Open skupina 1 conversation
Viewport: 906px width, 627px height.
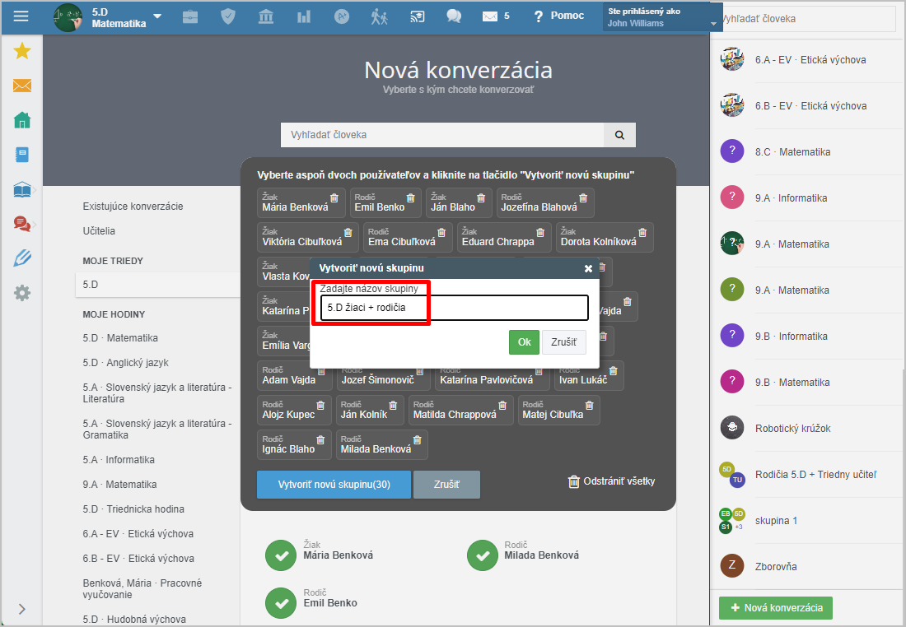[806, 521]
